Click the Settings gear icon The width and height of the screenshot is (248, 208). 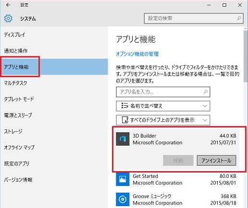[8, 18]
